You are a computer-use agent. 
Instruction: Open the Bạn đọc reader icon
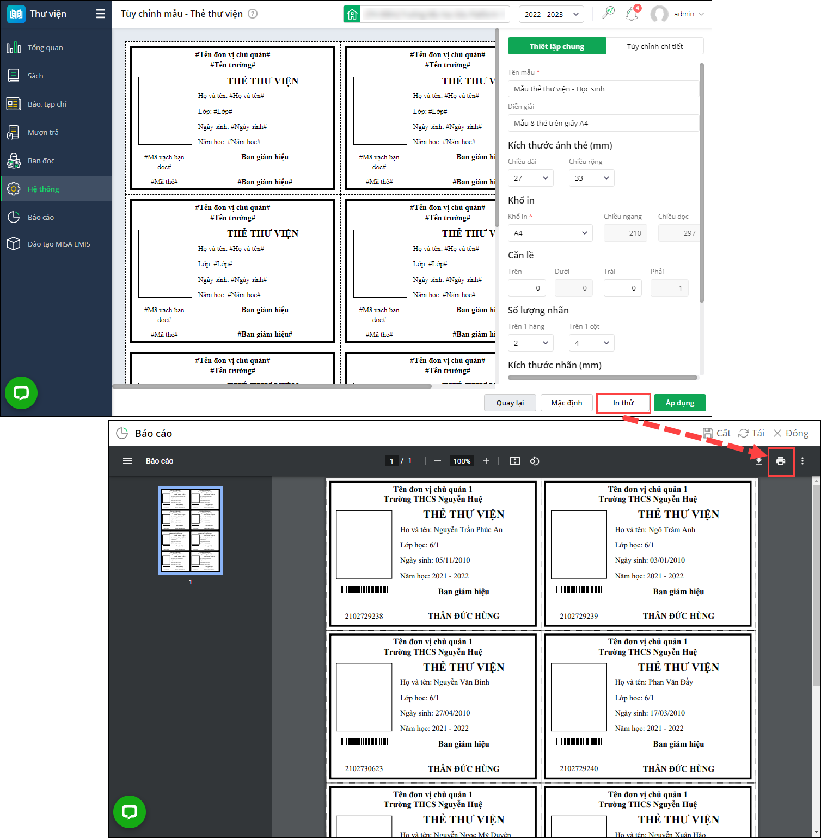[14, 161]
